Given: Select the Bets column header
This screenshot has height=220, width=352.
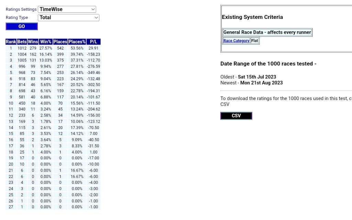Looking at the screenshot, I should [x=22, y=42].
